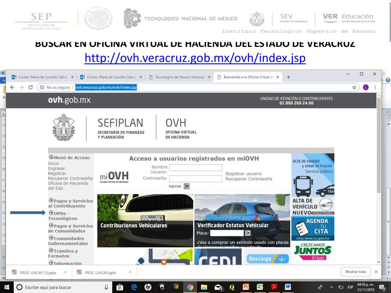
Task: Switch to second 'Correo: María de Lourdes' tab
Action: [111, 77]
